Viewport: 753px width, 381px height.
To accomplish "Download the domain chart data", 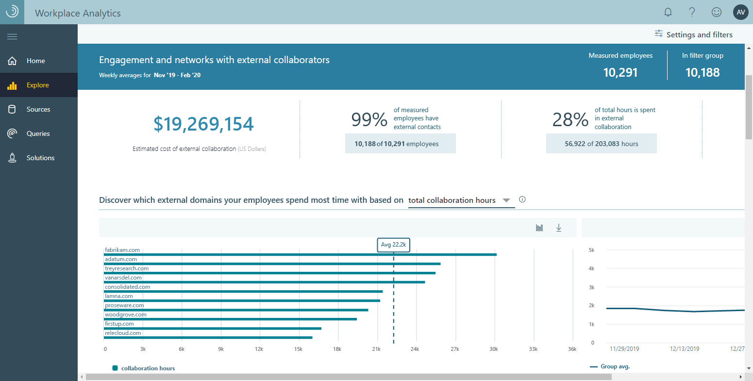I will [x=559, y=228].
